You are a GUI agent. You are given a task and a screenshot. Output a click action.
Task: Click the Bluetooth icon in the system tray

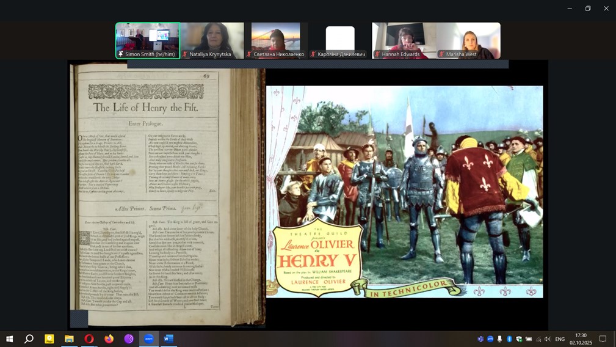(509, 339)
